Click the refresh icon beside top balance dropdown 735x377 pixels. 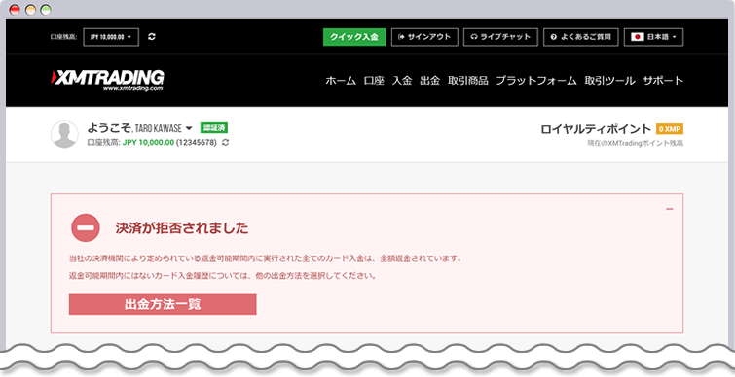click(x=152, y=37)
